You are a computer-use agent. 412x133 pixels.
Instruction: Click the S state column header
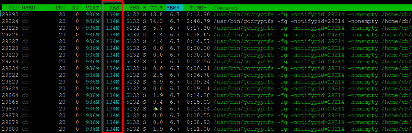pyautogui.click(x=145, y=8)
